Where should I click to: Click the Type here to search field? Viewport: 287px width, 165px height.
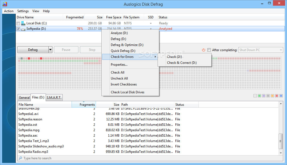click(x=150, y=158)
